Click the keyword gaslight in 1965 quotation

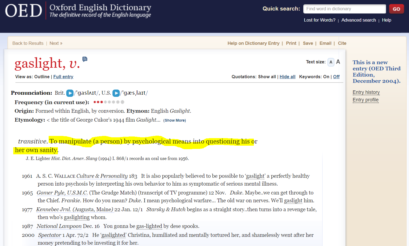click(293, 201)
